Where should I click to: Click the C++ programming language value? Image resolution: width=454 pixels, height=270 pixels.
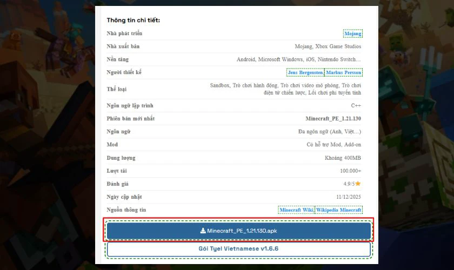[x=356, y=105]
